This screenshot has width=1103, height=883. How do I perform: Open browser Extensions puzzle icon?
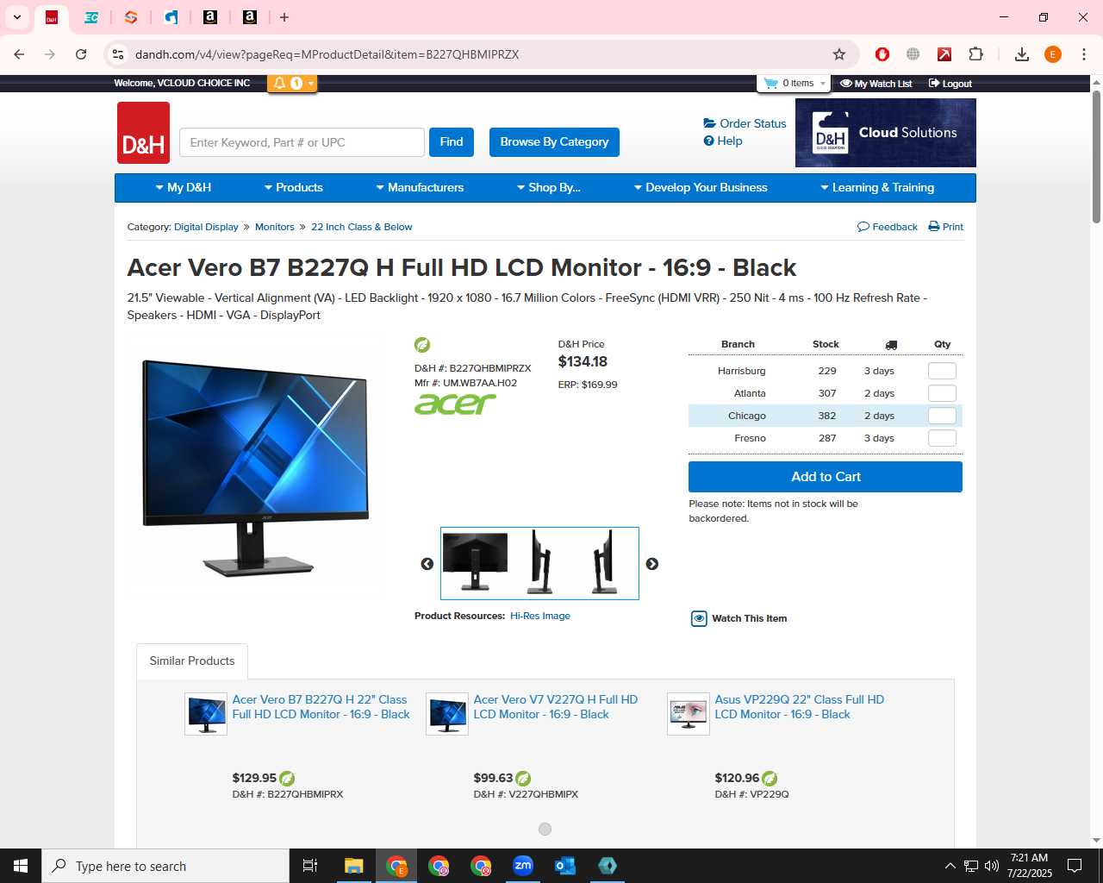click(975, 54)
